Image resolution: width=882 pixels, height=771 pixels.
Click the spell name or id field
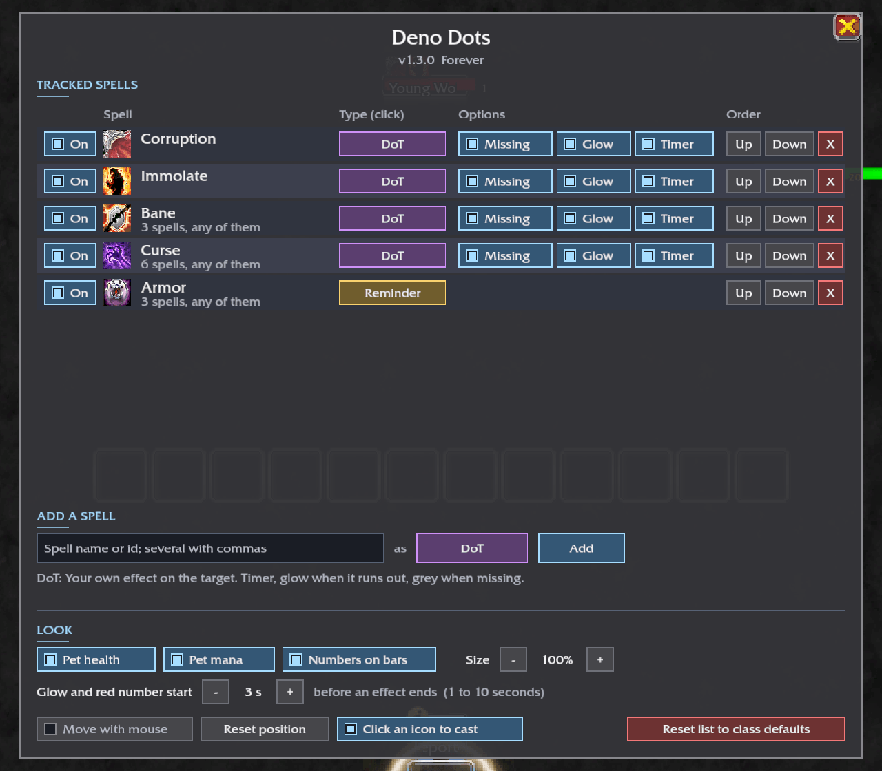(x=210, y=548)
